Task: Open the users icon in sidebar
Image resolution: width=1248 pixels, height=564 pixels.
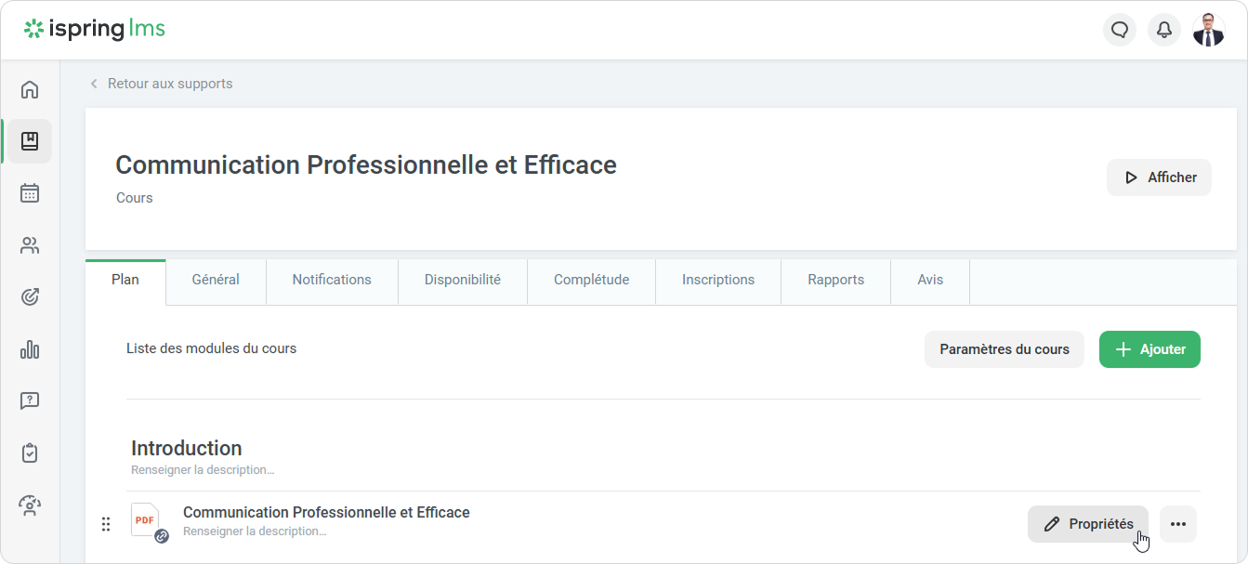Action: tap(30, 245)
